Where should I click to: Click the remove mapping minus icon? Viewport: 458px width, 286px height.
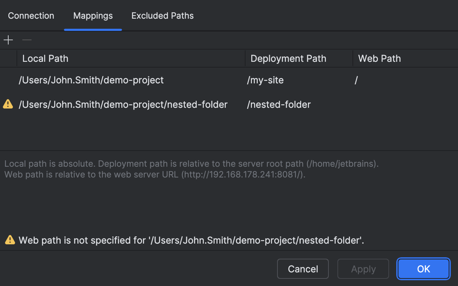pos(27,40)
